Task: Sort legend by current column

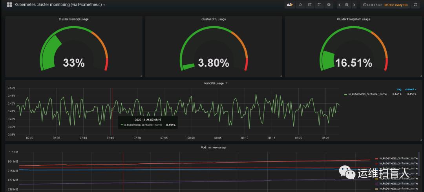Action: pos(411,89)
